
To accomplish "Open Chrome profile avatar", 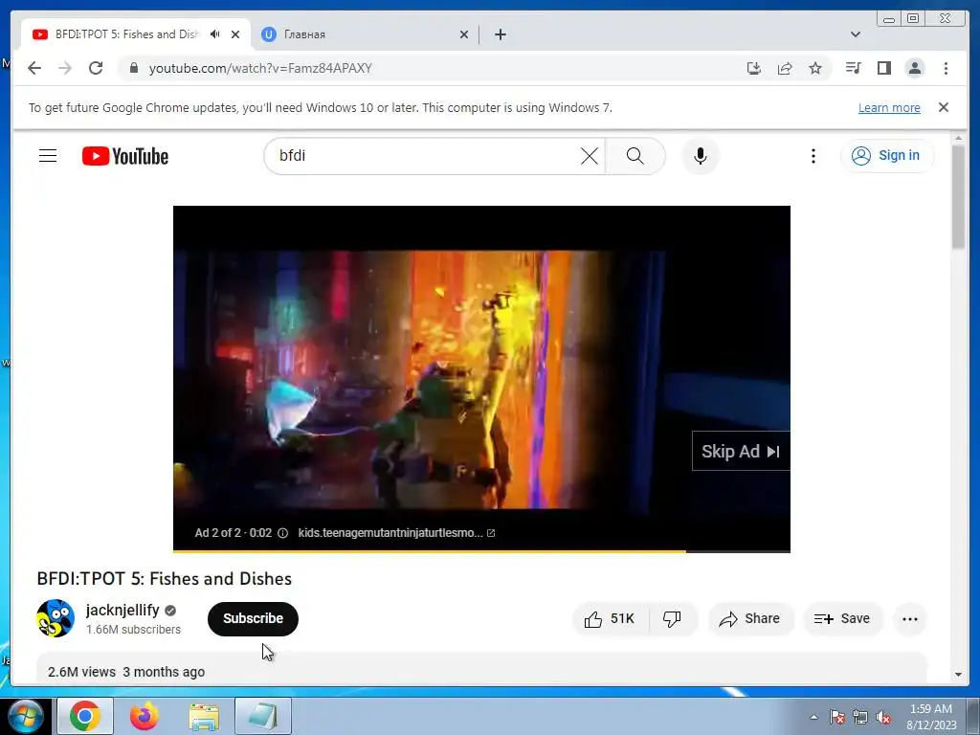I will [914, 68].
